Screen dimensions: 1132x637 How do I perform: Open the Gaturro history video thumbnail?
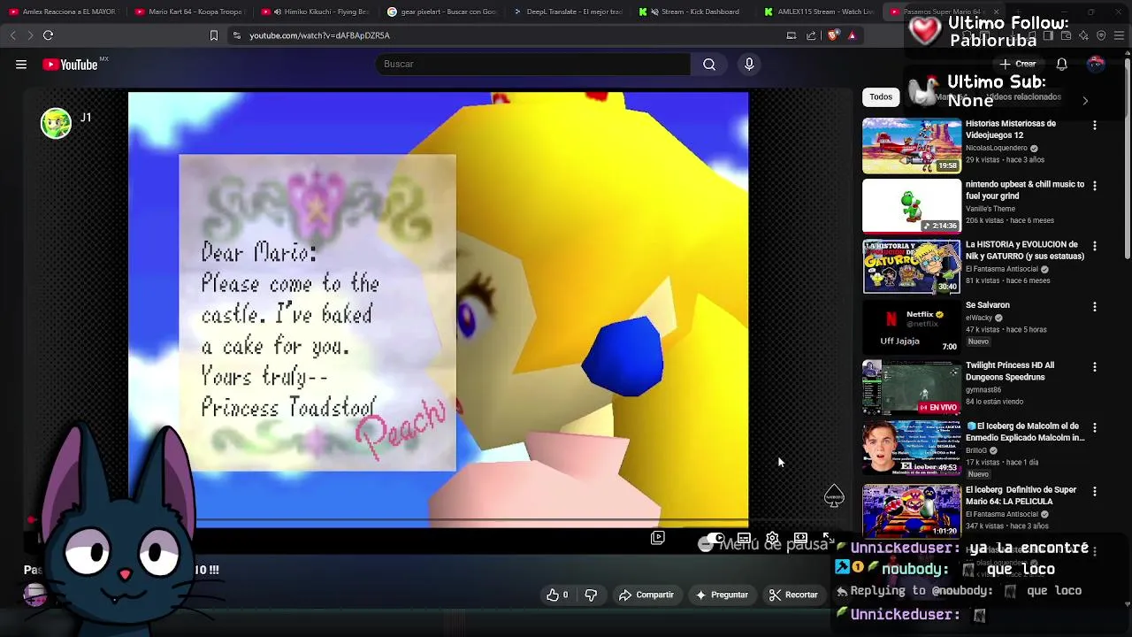(912, 266)
